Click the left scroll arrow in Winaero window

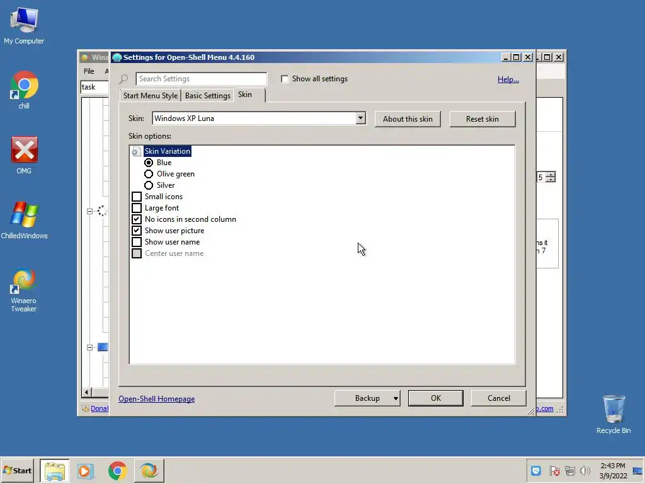(x=86, y=392)
